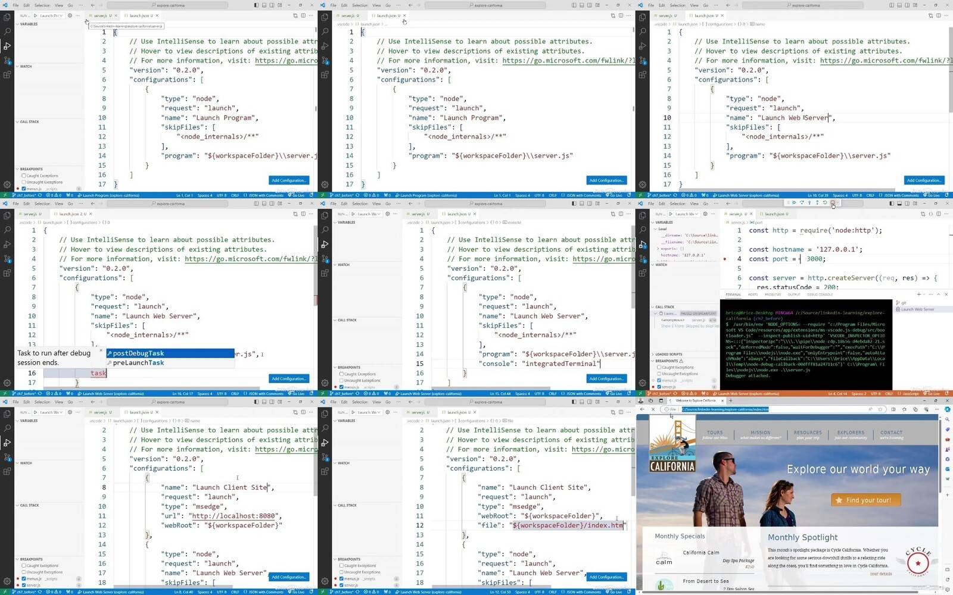
Task: Toggle Caught Exceptions in top-left window
Action: [24, 176]
